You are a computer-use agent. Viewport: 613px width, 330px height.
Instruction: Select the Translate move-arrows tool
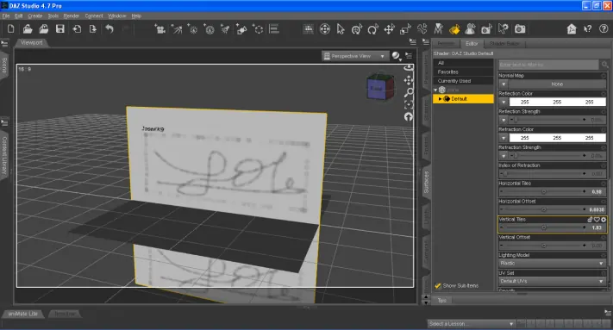coord(389,29)
